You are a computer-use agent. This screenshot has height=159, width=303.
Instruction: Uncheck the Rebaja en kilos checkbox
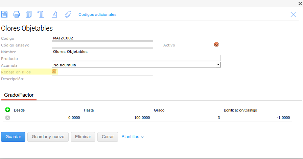point(54,71)
